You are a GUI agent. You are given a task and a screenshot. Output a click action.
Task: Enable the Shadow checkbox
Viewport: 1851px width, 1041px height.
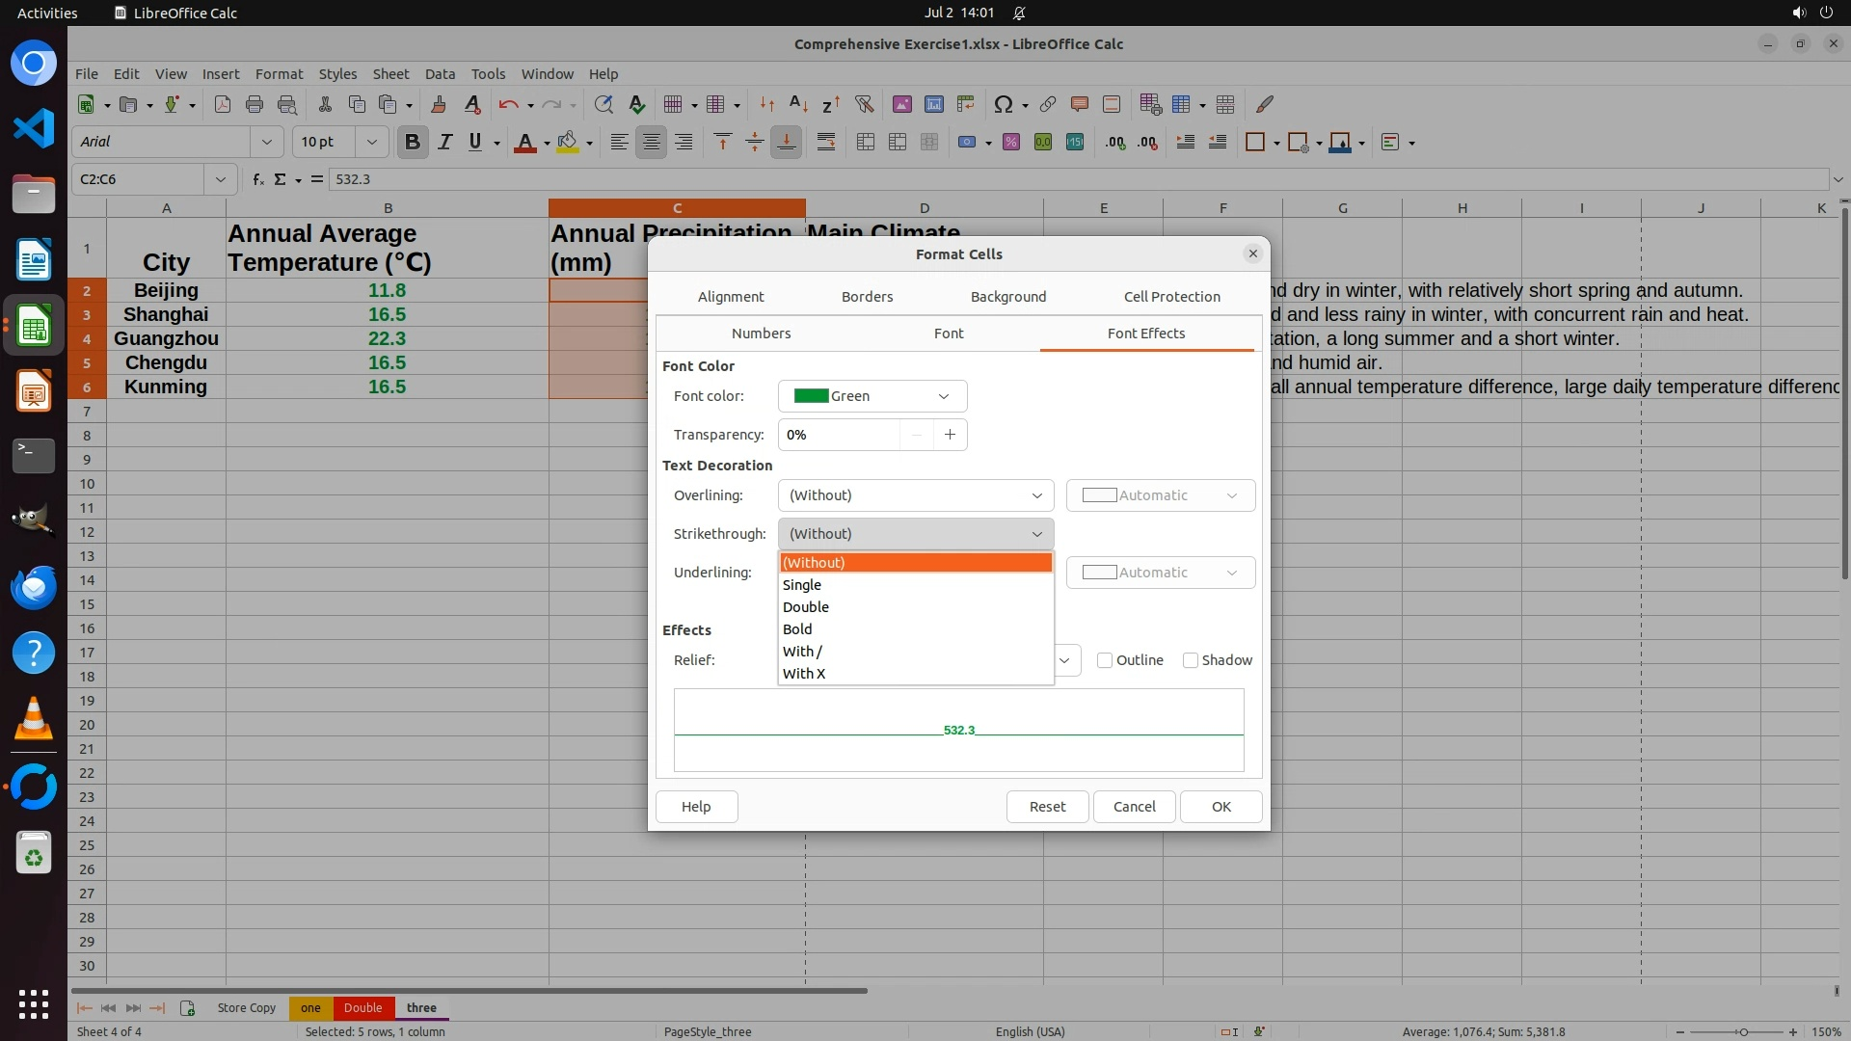click(1191, 660)
